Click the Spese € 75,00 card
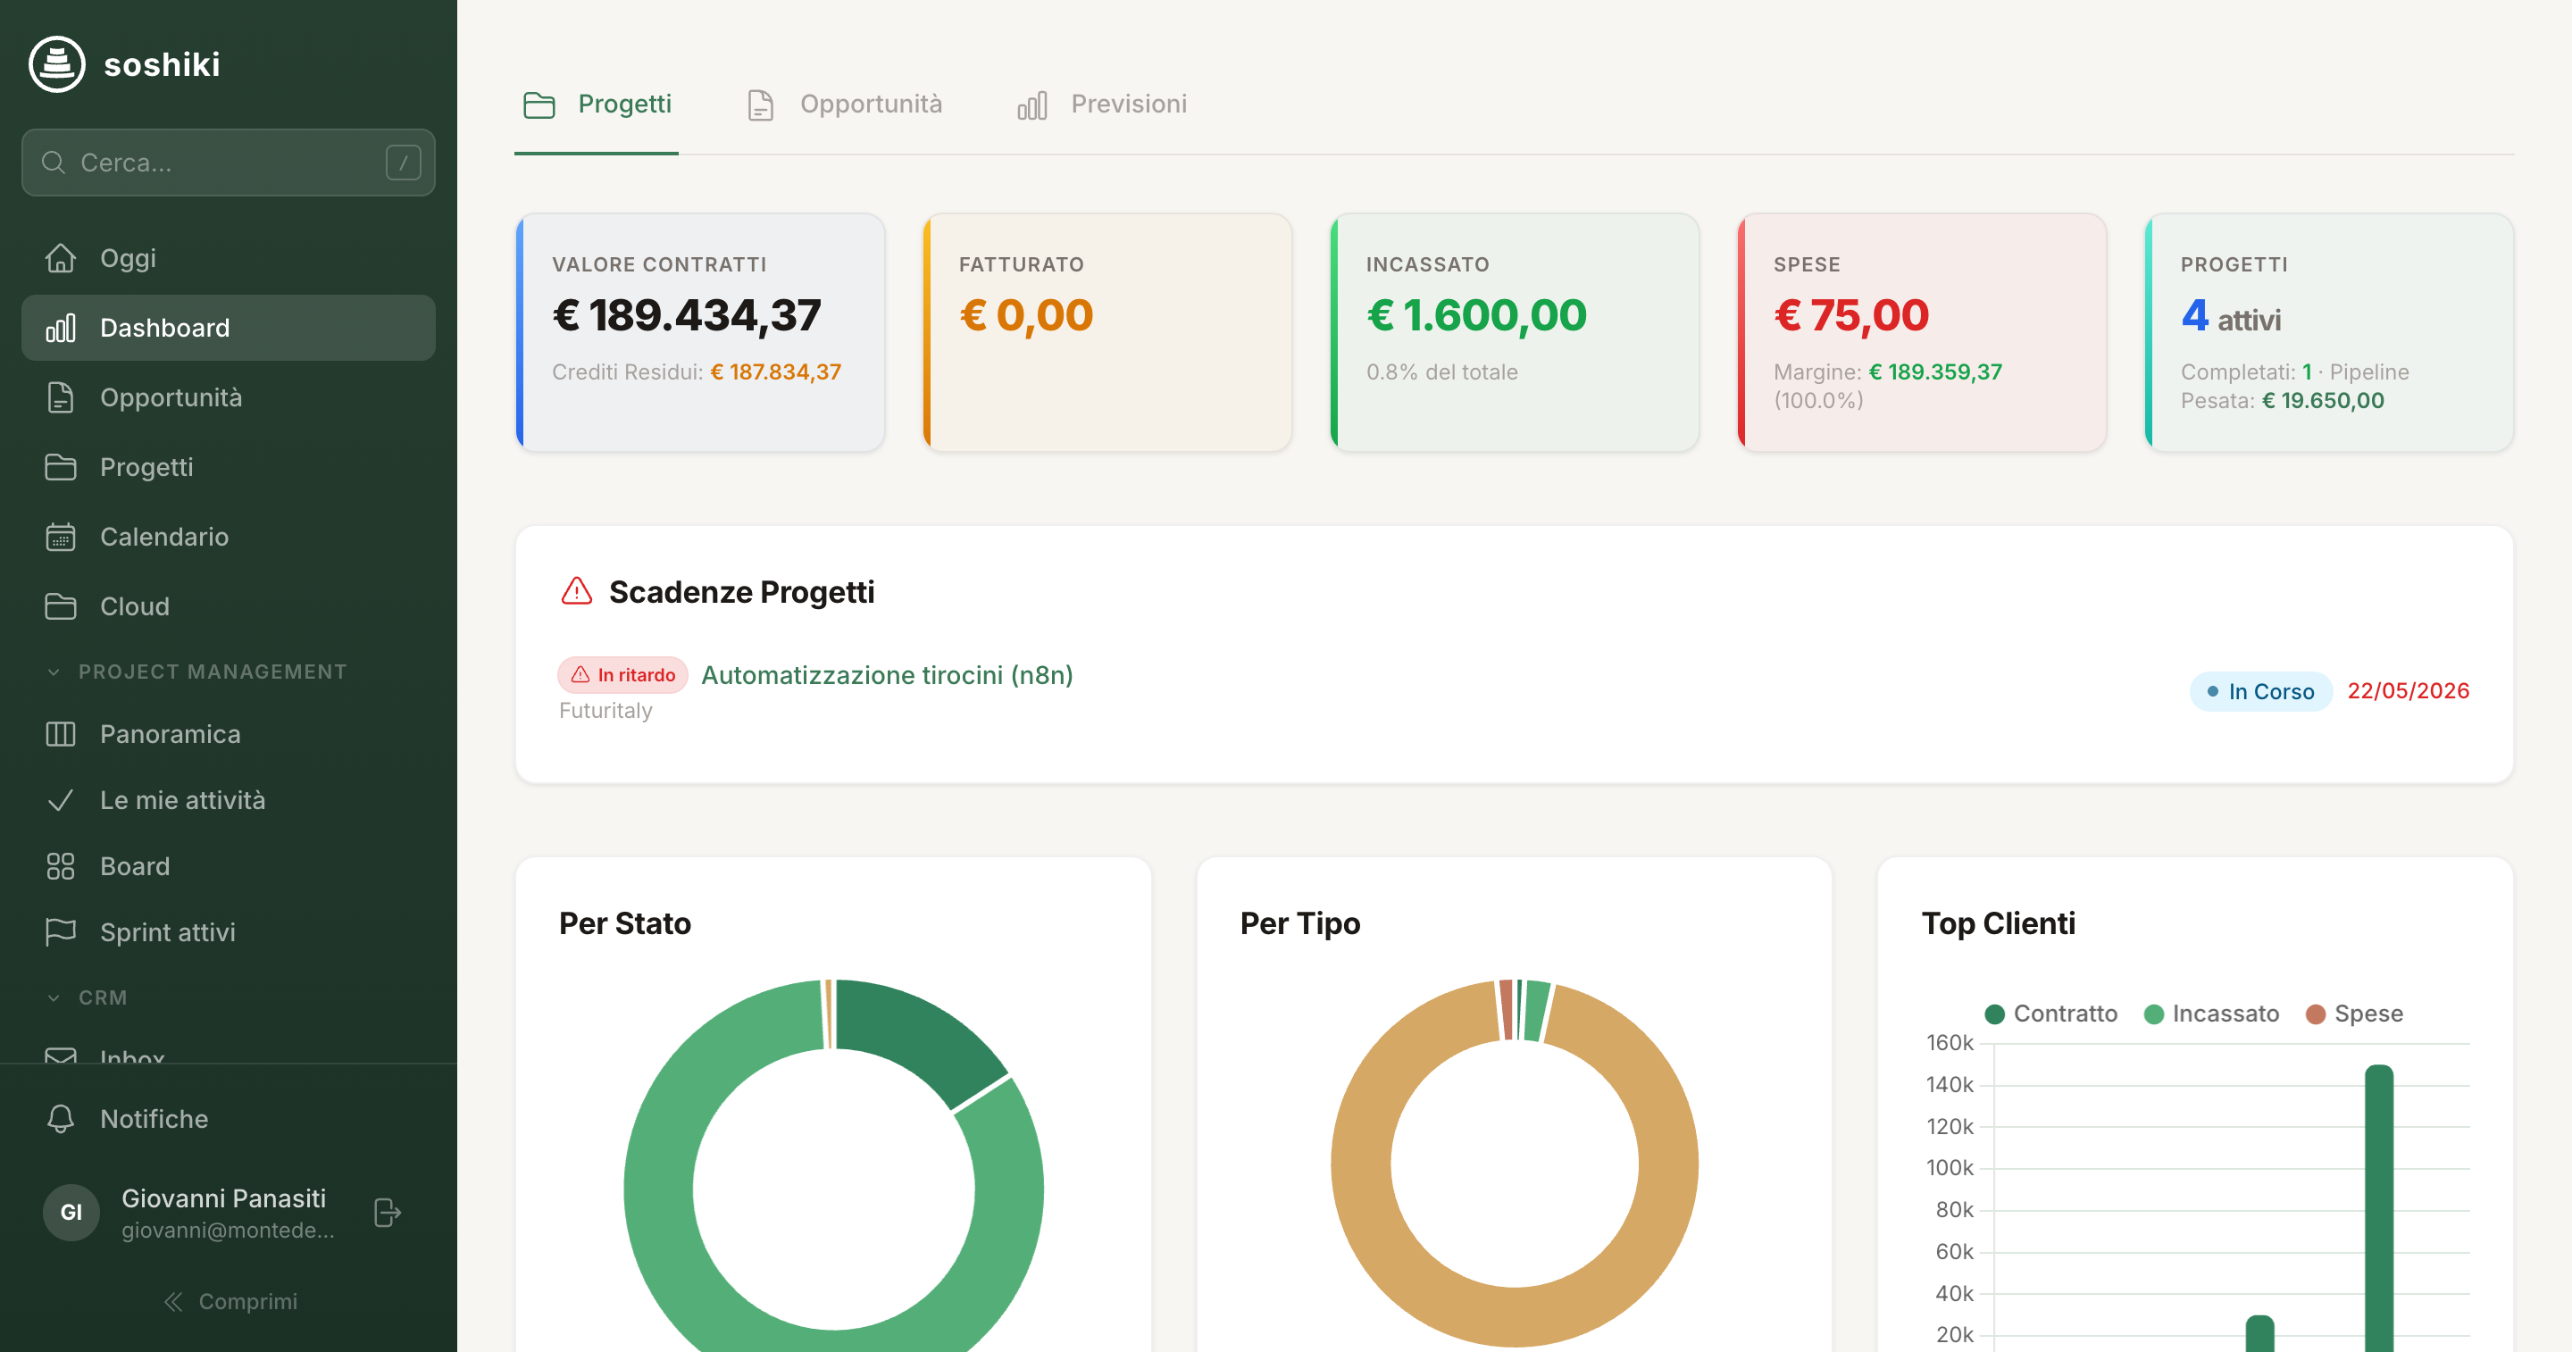2572x1352 pixels. tap(1922, 331)
